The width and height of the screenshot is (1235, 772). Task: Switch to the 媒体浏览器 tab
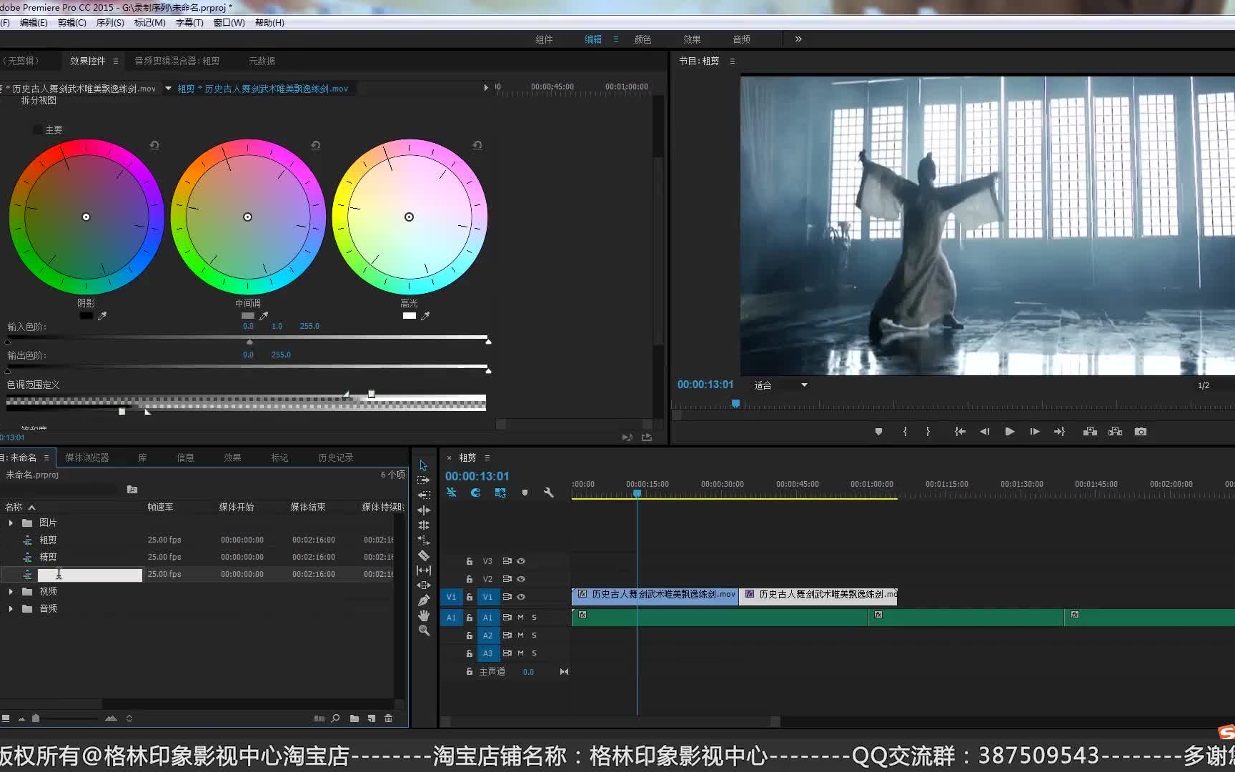[x=87, y=457]
